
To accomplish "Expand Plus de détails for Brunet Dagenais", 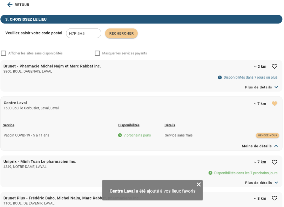I will 261,87.
